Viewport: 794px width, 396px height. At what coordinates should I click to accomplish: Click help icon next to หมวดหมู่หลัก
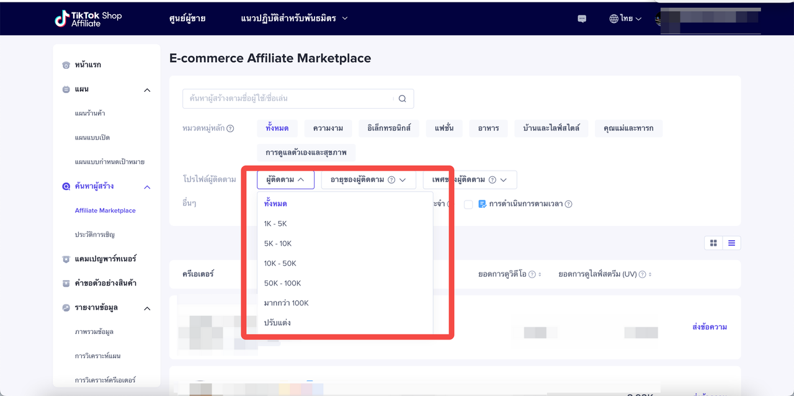[x=230, y=129]
